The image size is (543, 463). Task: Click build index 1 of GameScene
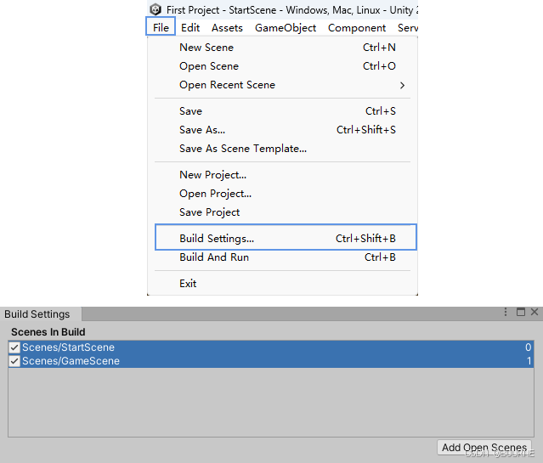pos(529,361)
